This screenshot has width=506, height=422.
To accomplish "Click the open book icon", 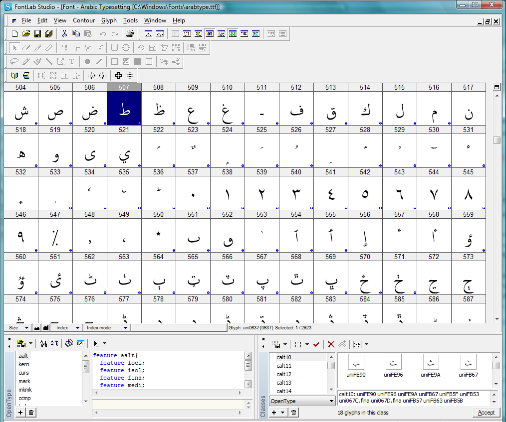I will coord(14,75).
